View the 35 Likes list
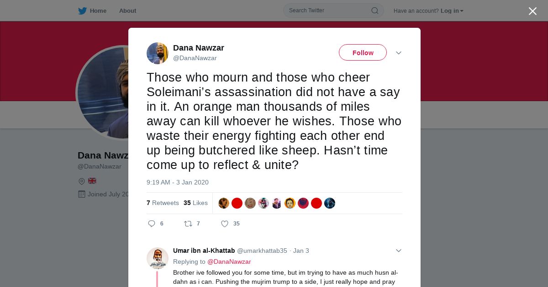The height and width of the screenshot is (287, 548). [x=195, y=203]
